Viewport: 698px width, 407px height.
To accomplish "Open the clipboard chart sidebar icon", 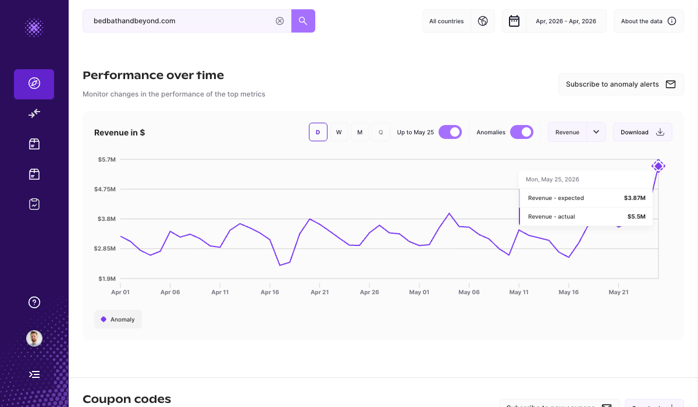I will 34,204.
